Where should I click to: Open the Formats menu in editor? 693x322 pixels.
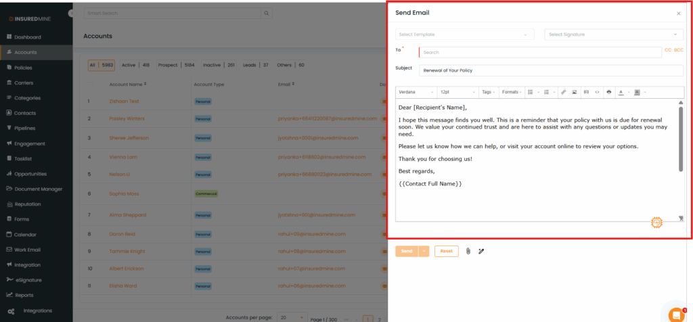click(x=512, y=92)
